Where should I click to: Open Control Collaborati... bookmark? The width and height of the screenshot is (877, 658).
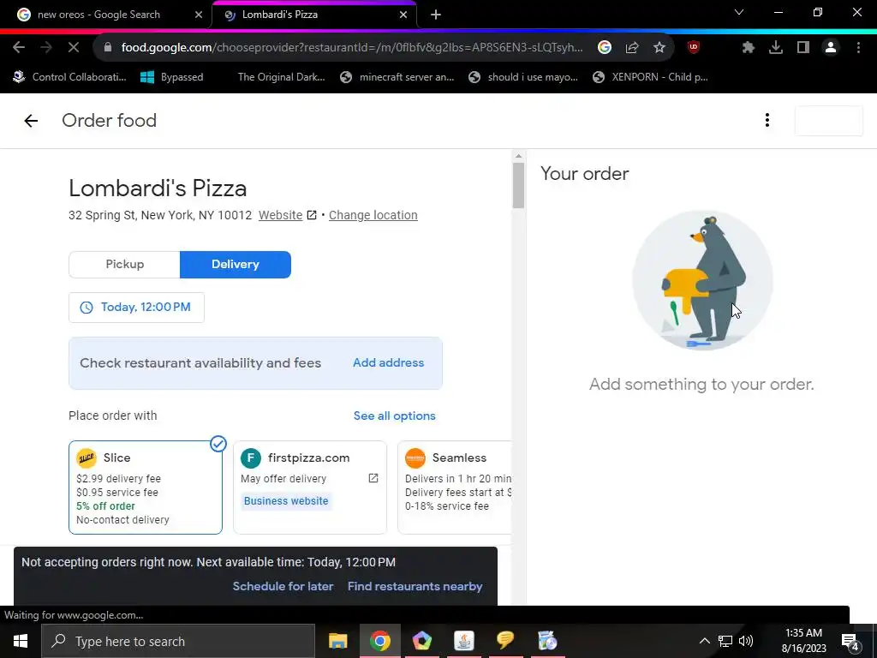(70, 77)
